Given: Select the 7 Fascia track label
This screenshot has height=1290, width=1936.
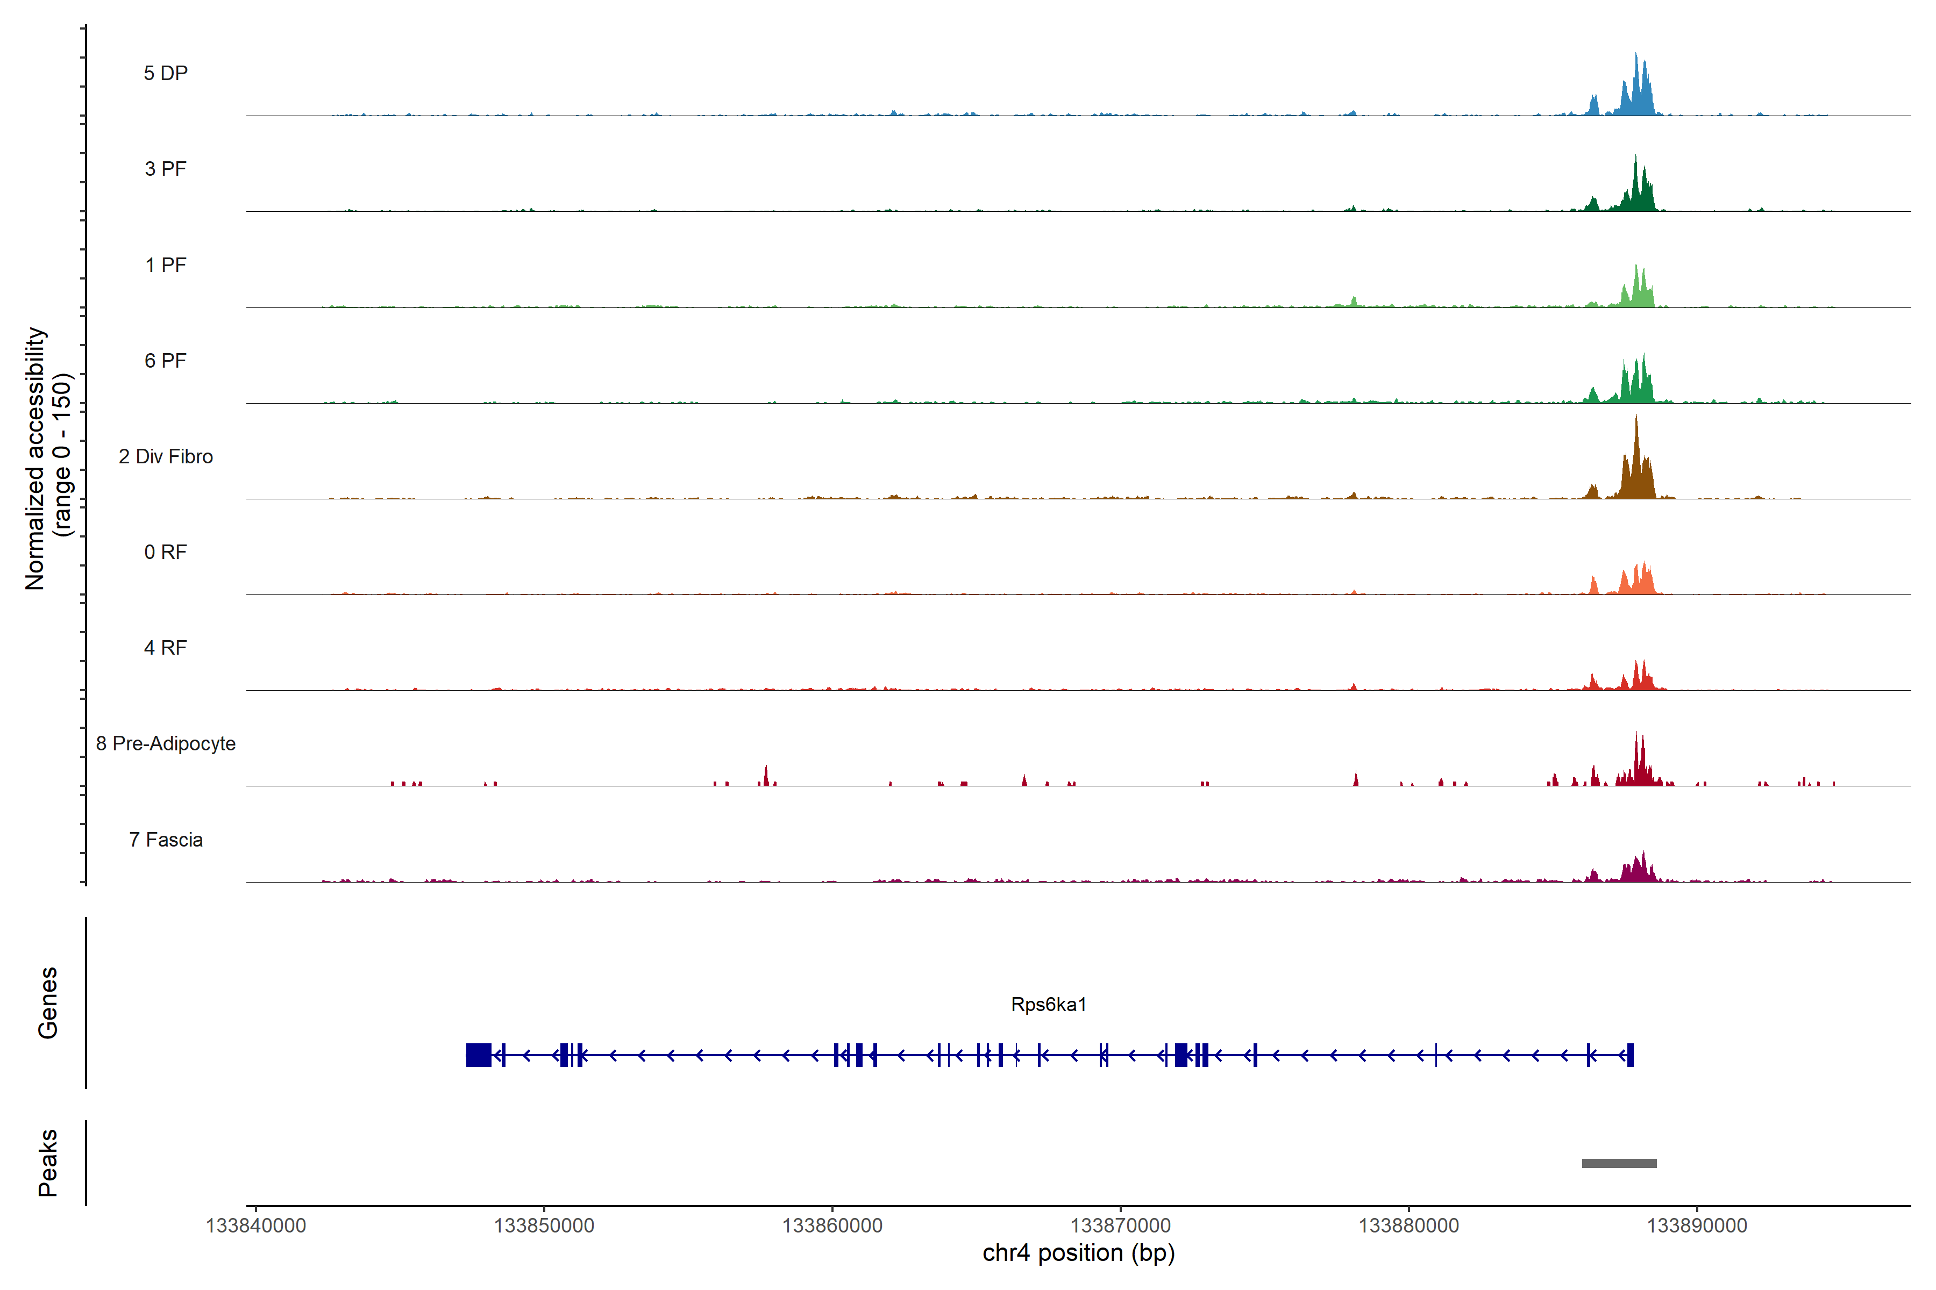Looking at the screenshot, I should [x=166, y=839].
